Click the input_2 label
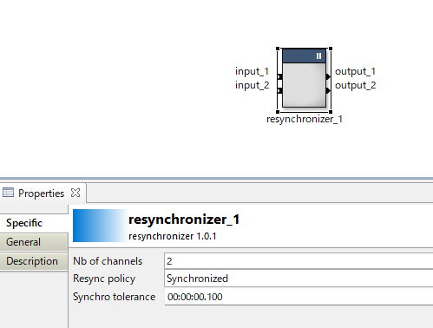 (252, 85)
